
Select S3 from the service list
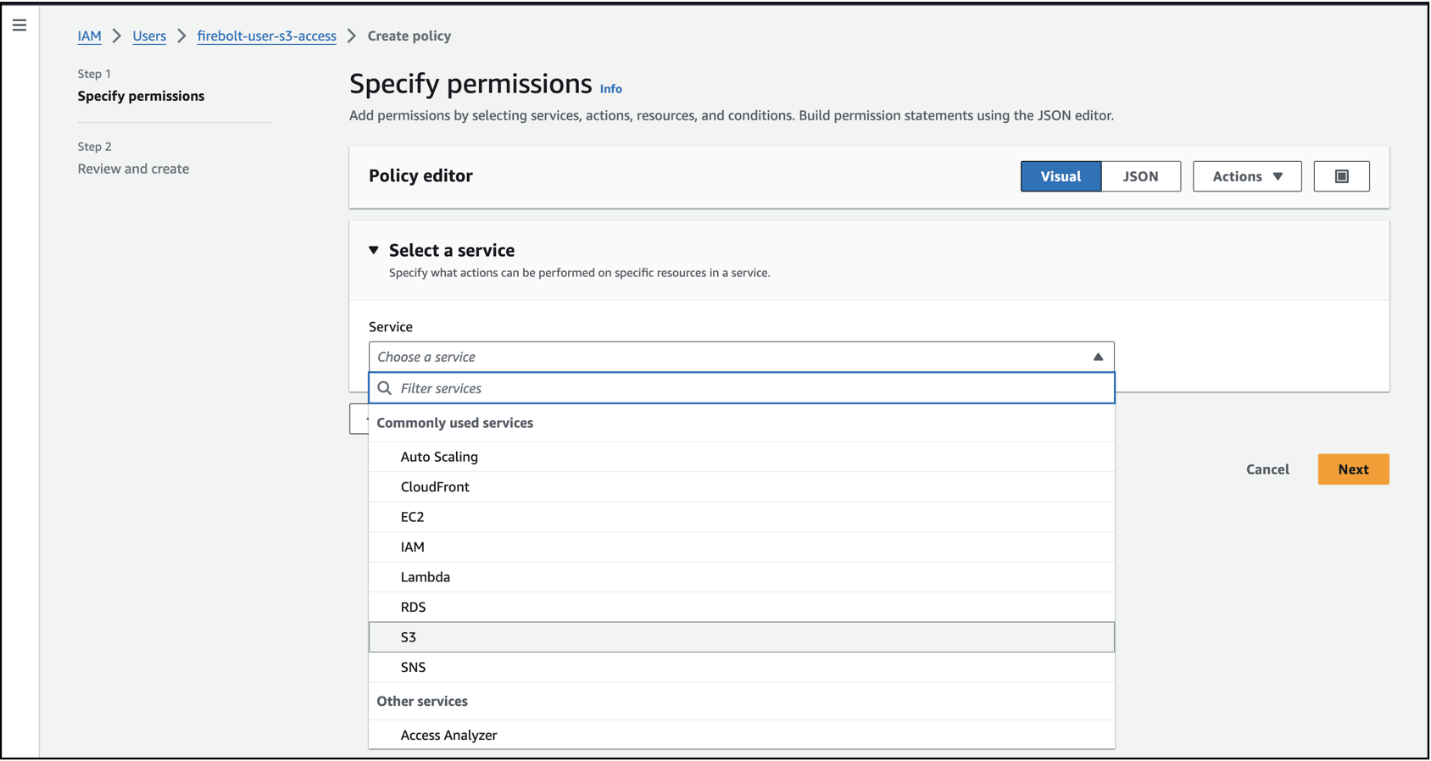click(409, 637)
